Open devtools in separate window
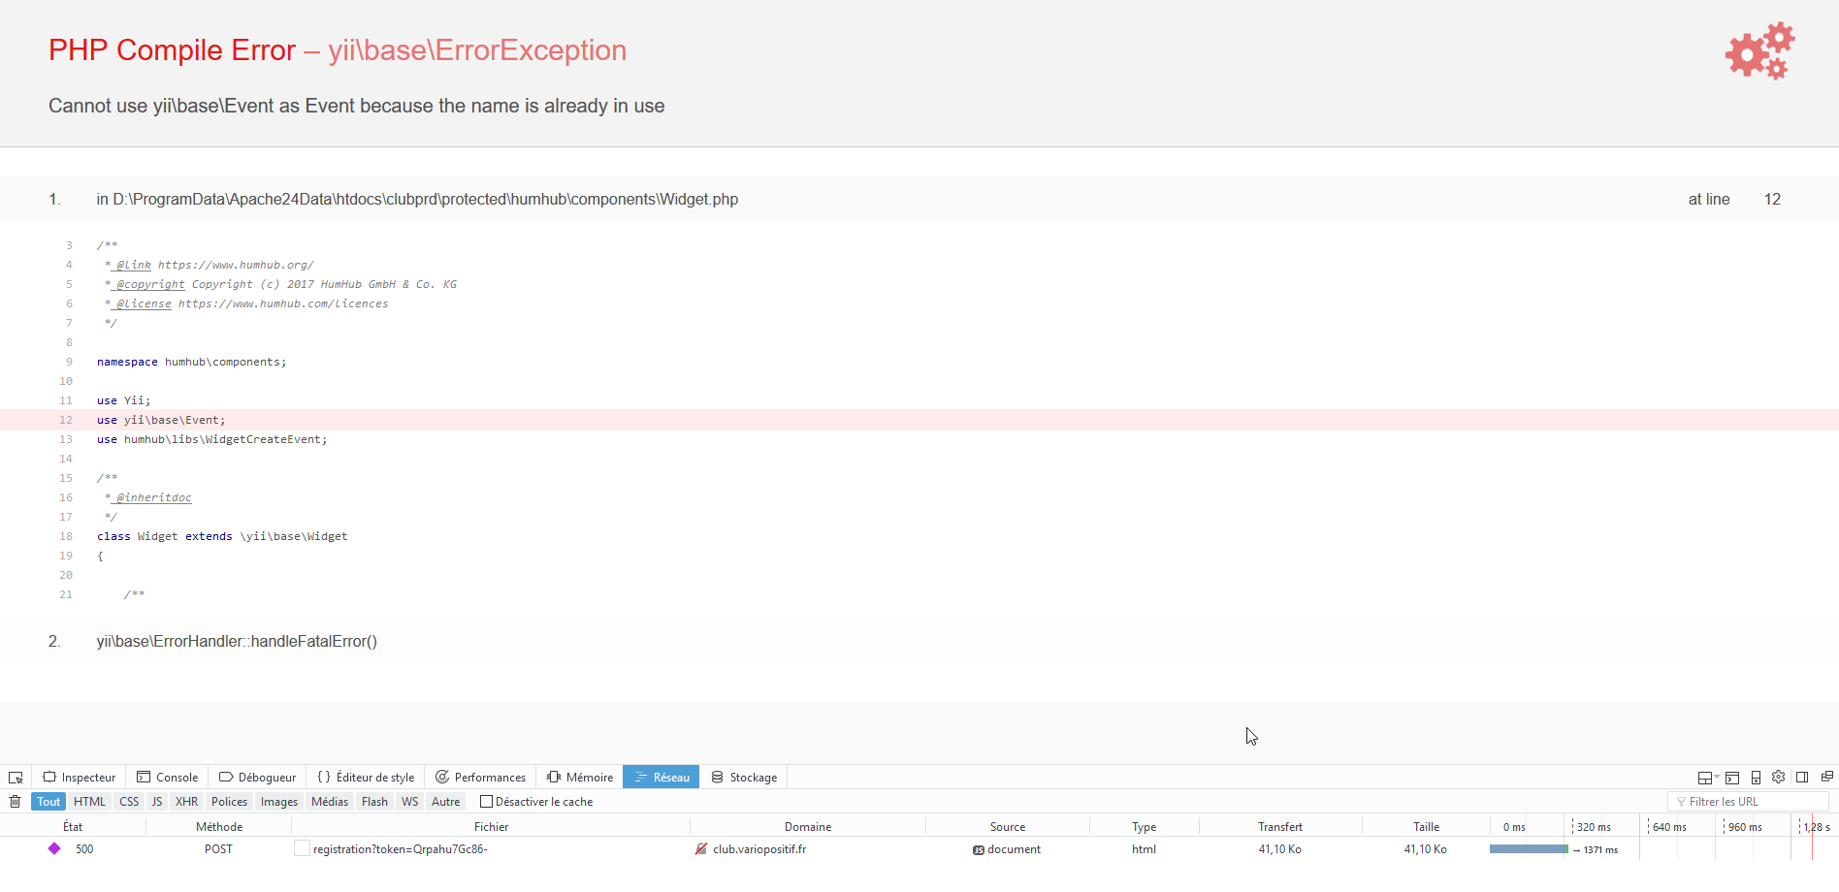 click(1827, 777)
